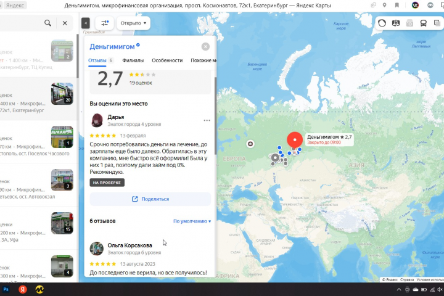444x296 pixels.
Task: Open the yellow round app in the taskbar
Action: [x=39, y=289]
